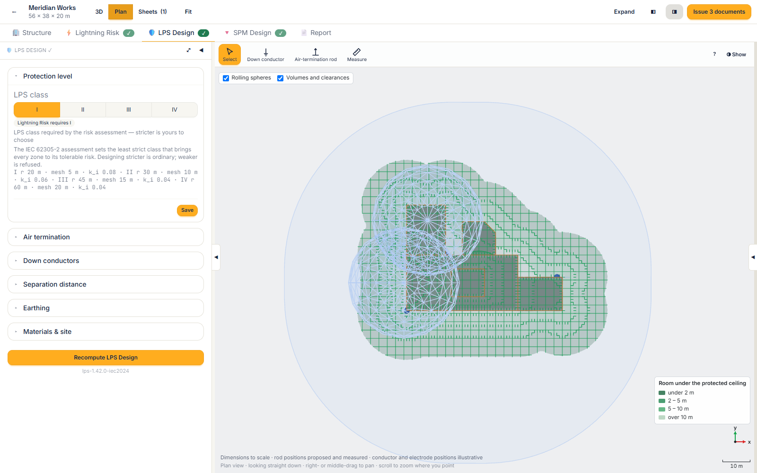Pop out the LPS Design panel
This screenshot has height=473, width=757.
click(x=189, y=50)
